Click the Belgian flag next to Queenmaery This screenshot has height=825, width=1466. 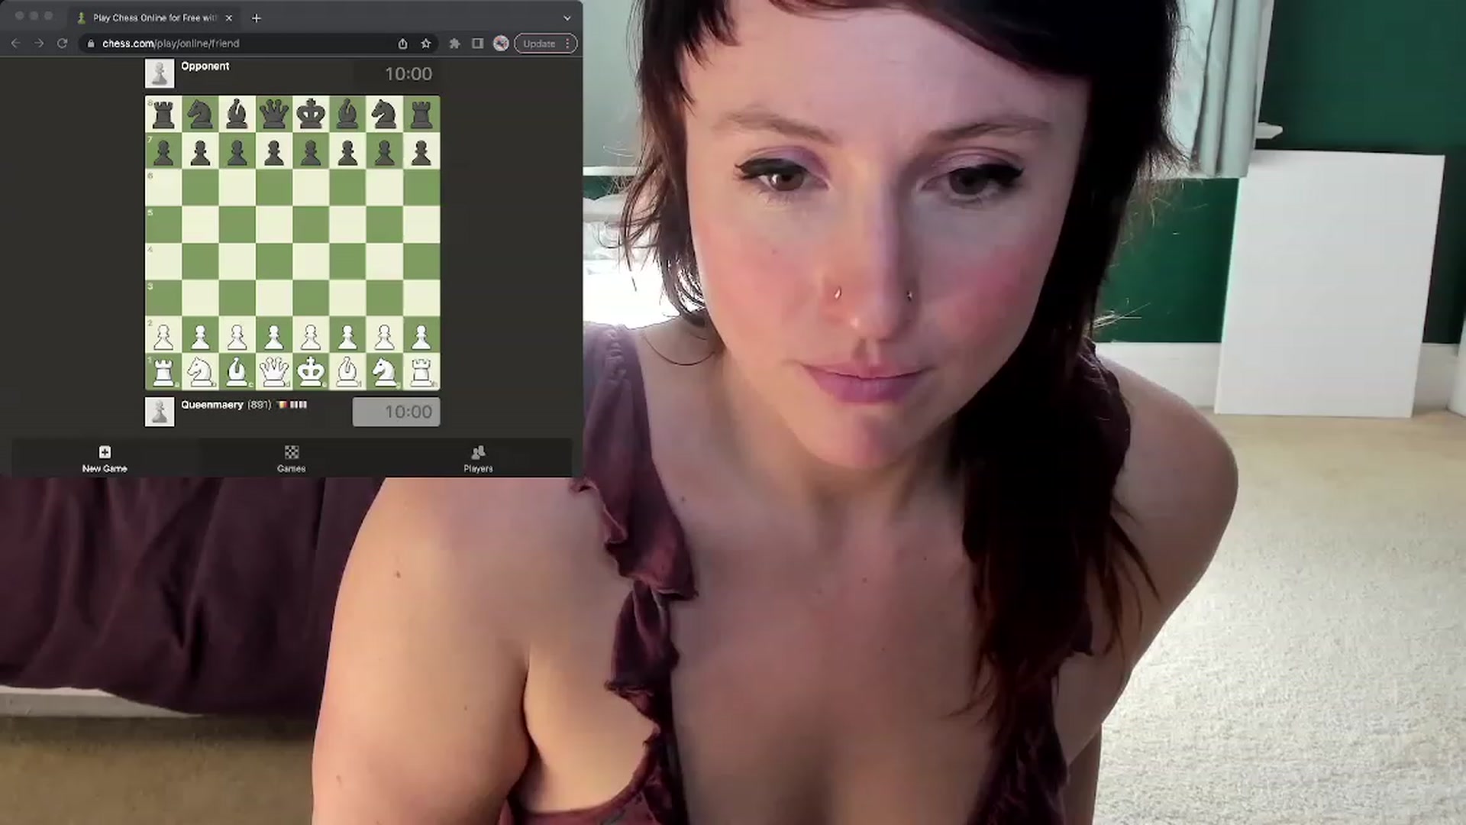point(281,405)
